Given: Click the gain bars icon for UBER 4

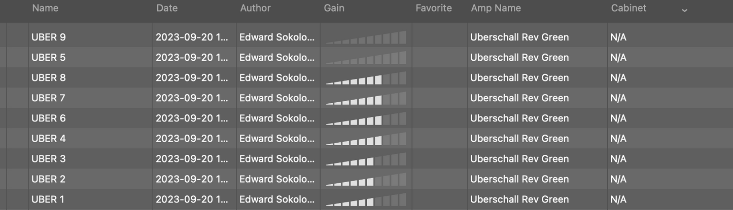Looking at the screenshot, I should coord(366,139).
